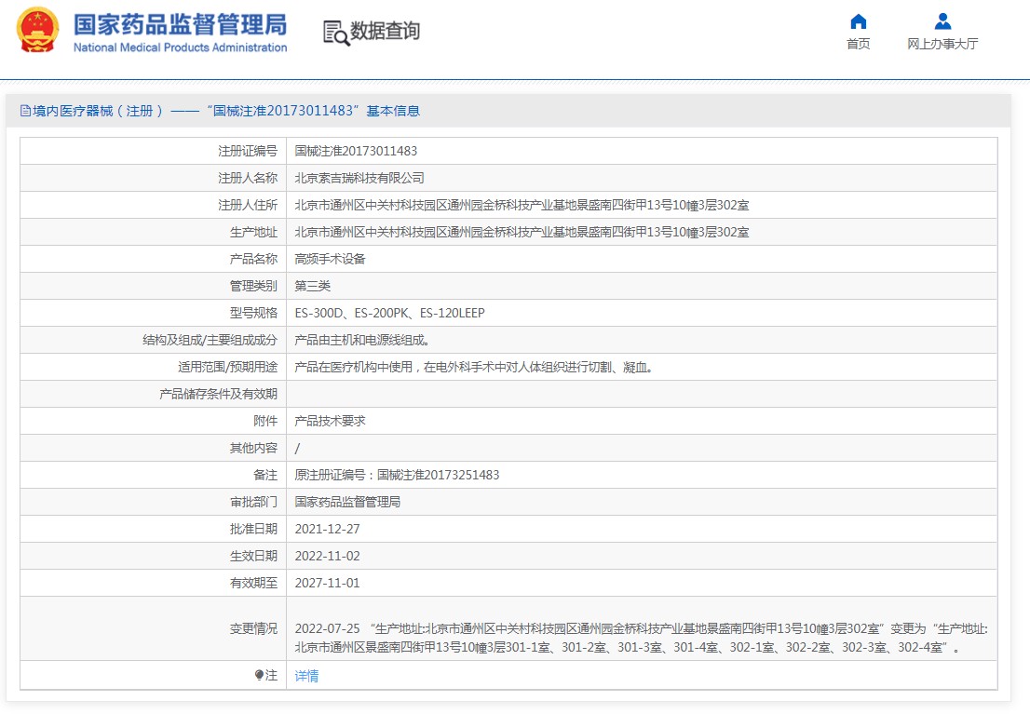Open the 详情 link
The width and height of the screenshot is (1030, 714).
[x=306, y=676]
